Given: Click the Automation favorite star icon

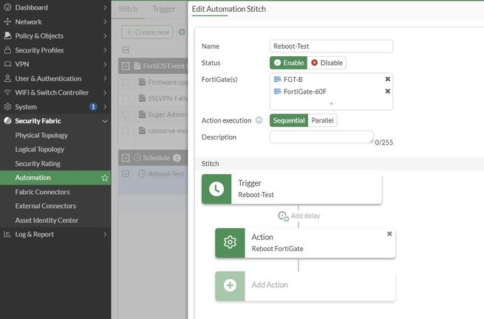Looking at the screenshot, I should pos(105,178).
